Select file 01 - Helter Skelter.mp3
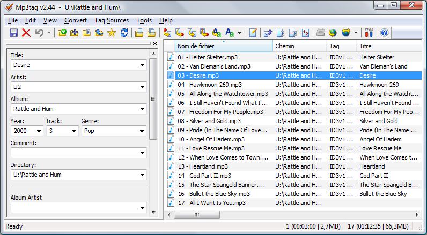The height and width of the screenshot is (235, 427). (208, 57)
